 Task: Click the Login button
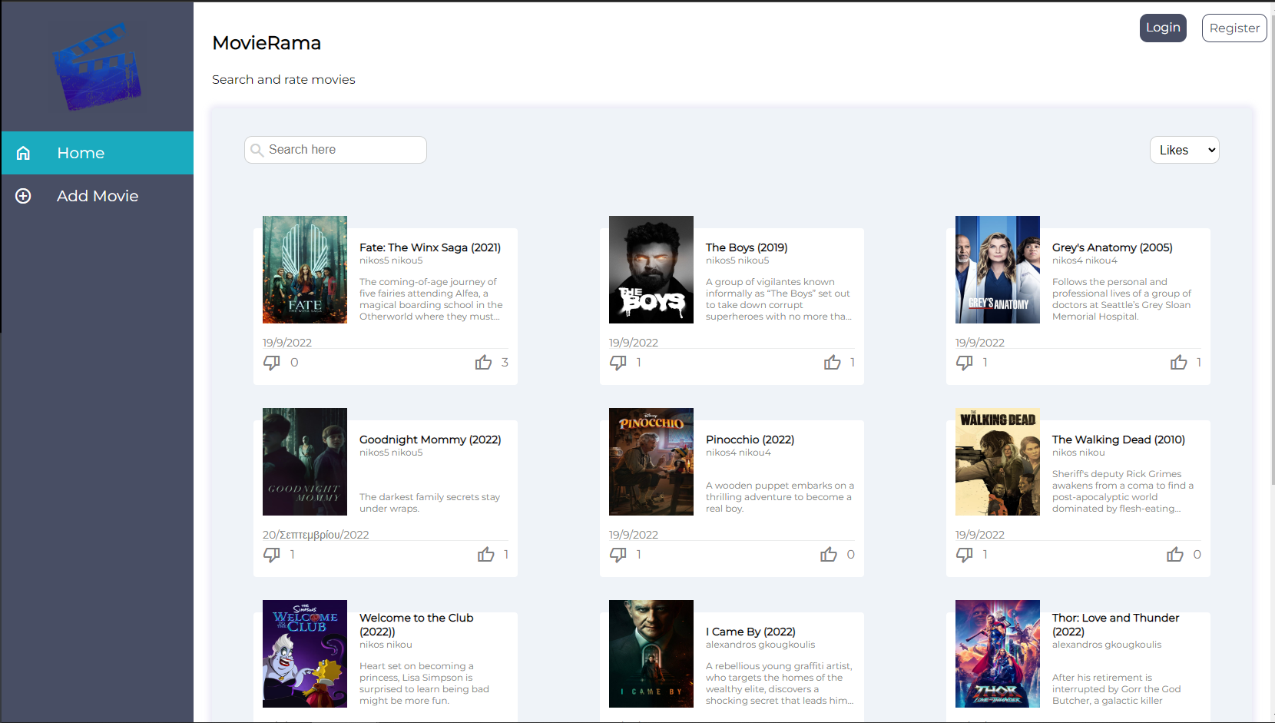coord(1162,28)
